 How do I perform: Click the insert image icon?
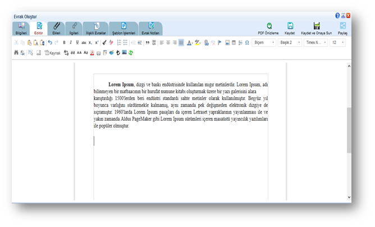click(x=227, y=43)
